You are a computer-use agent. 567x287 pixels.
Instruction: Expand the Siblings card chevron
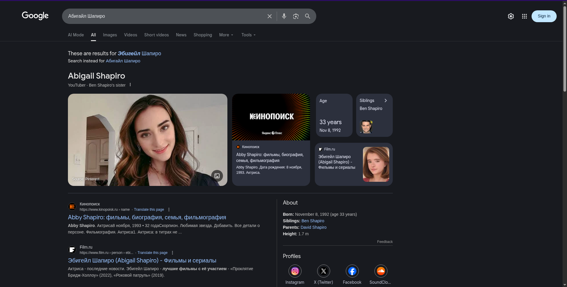386,100
